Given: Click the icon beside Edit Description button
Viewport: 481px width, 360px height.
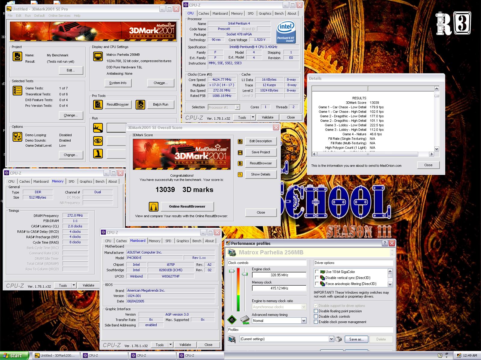Looking at the screenshot, I should (240, 141).
